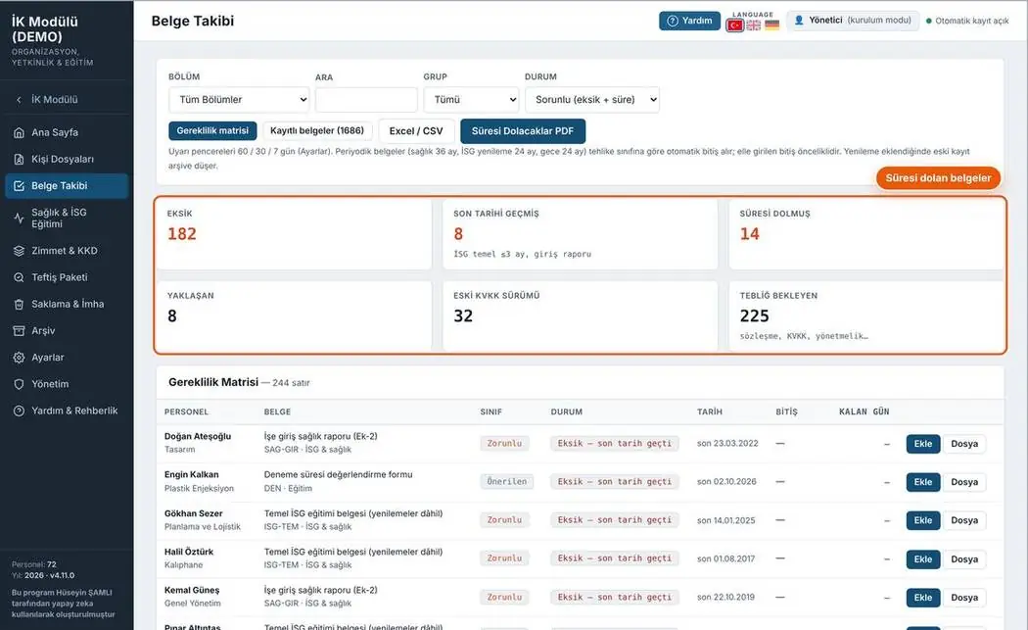Switch language with the Turkish flag

click(x=735, y=25)
